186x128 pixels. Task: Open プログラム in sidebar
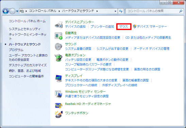tap(16, 50)
